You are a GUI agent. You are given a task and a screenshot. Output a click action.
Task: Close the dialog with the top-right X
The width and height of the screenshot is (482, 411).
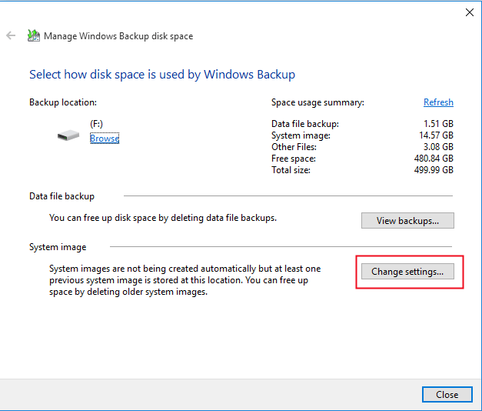tap(470, 12)
